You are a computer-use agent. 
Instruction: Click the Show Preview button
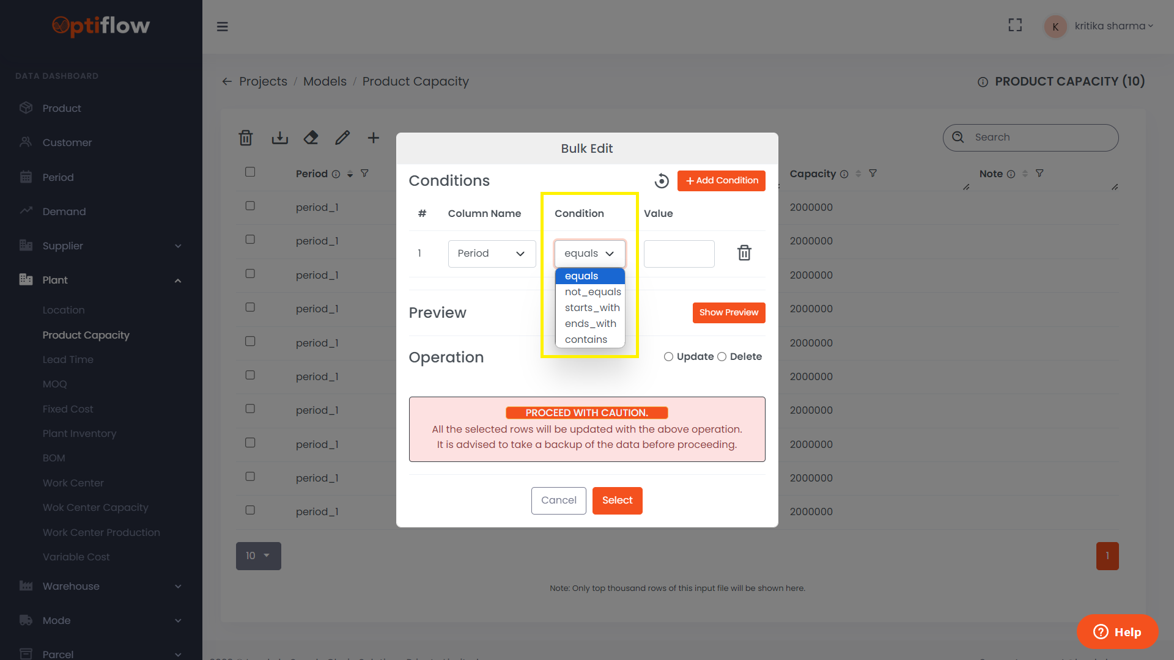(728, 313)
